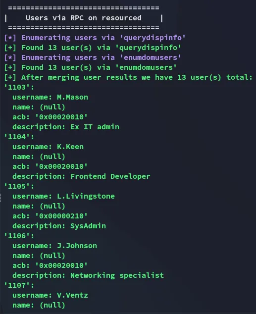Click the SysAdmin description line

click(x=59, y=226)
